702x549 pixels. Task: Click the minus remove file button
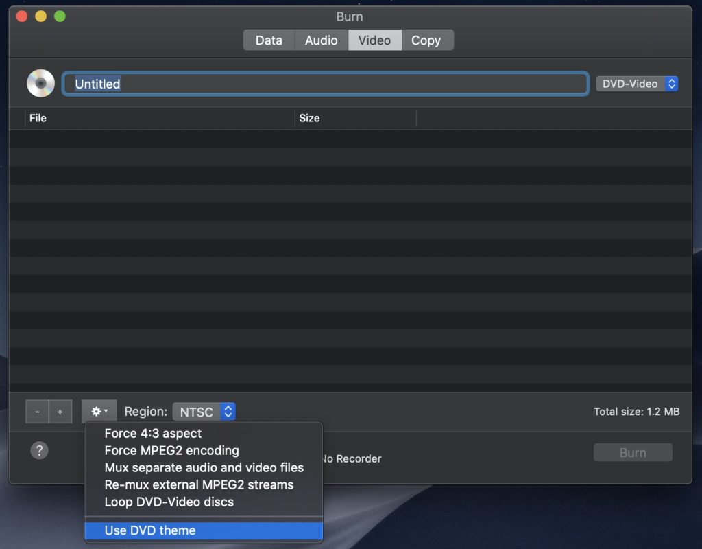(x=37, y=412)
